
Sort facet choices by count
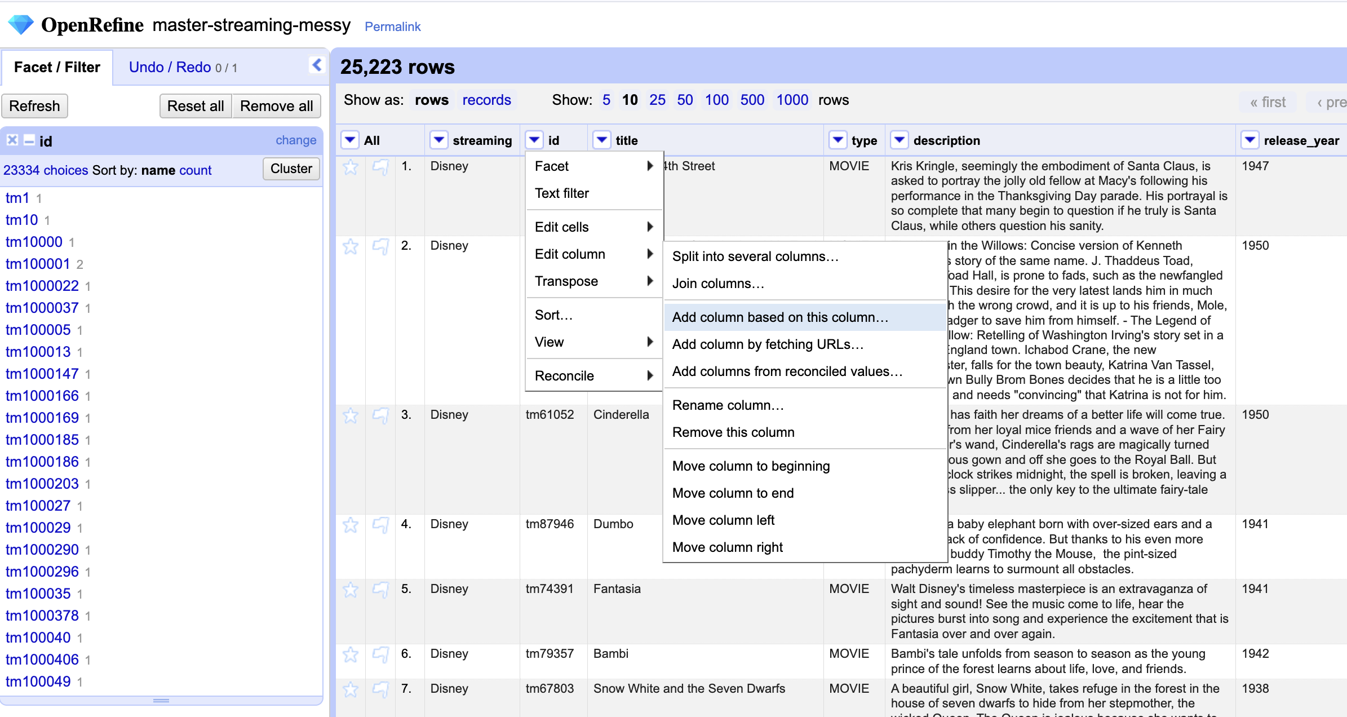196,170
